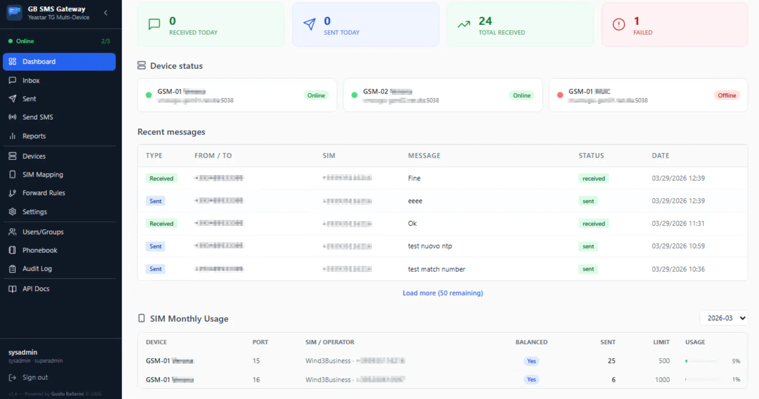Viewport: 759px width, 399px height.
Task: Open the SIM Mapping icon
Action: tap(13, 174)
